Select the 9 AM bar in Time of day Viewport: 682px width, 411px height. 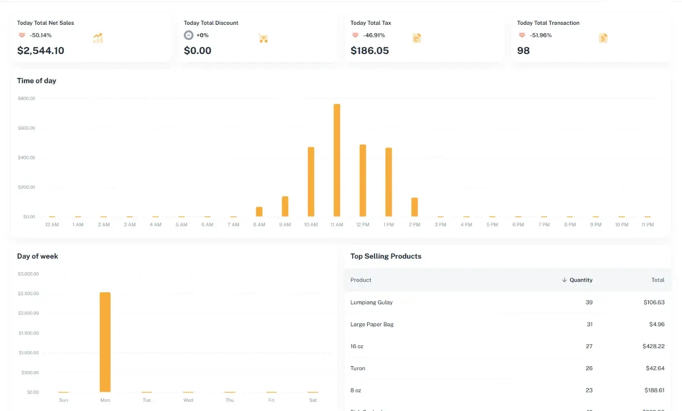[x=285, y=206]
